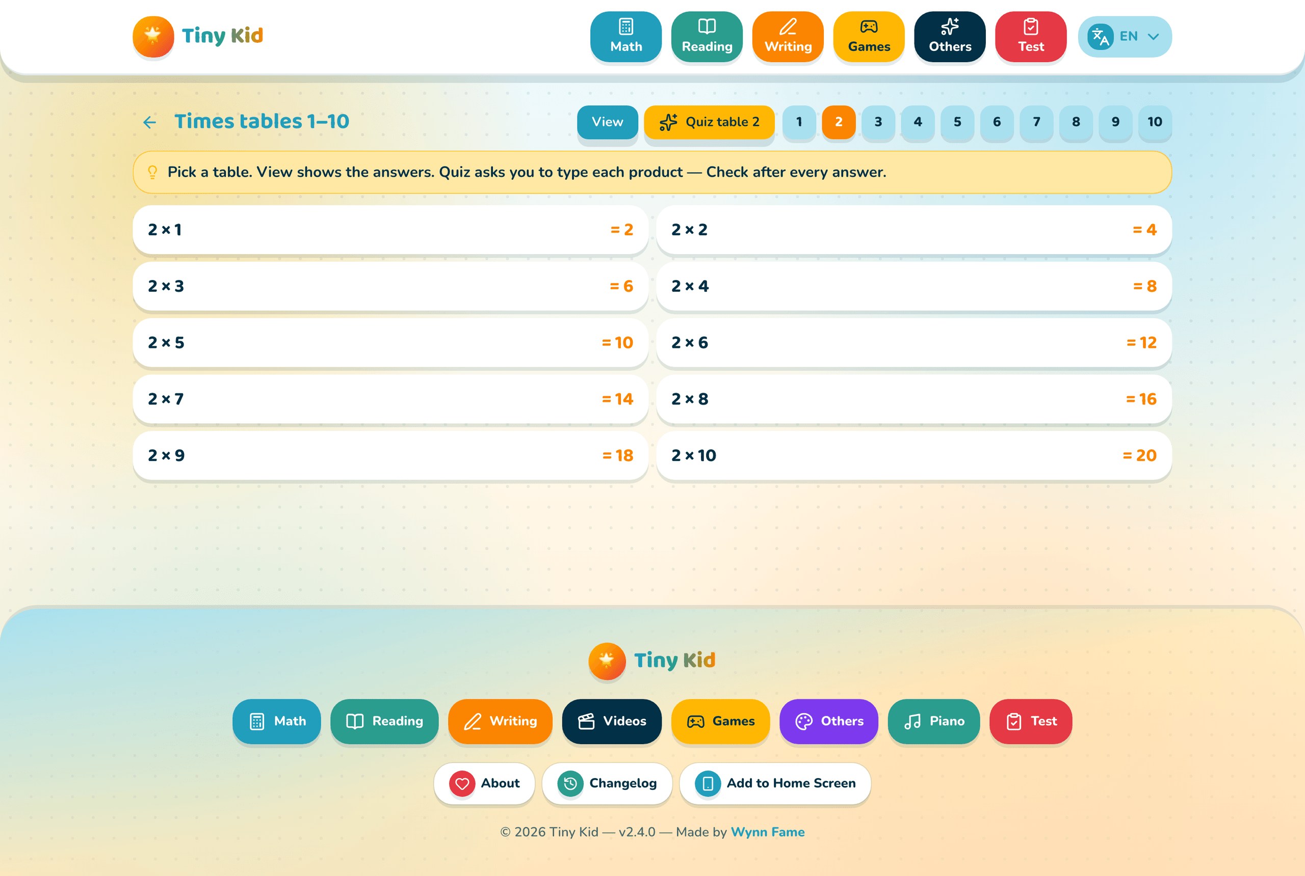Open Math from the top navigation

(625, 36)
